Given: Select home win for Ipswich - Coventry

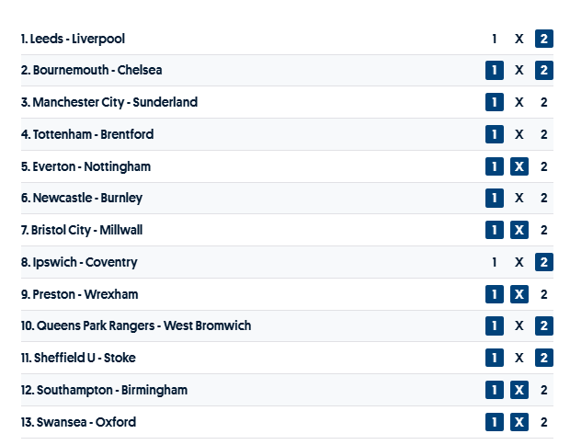Looking at the screenshot, I should coord(495,262).
